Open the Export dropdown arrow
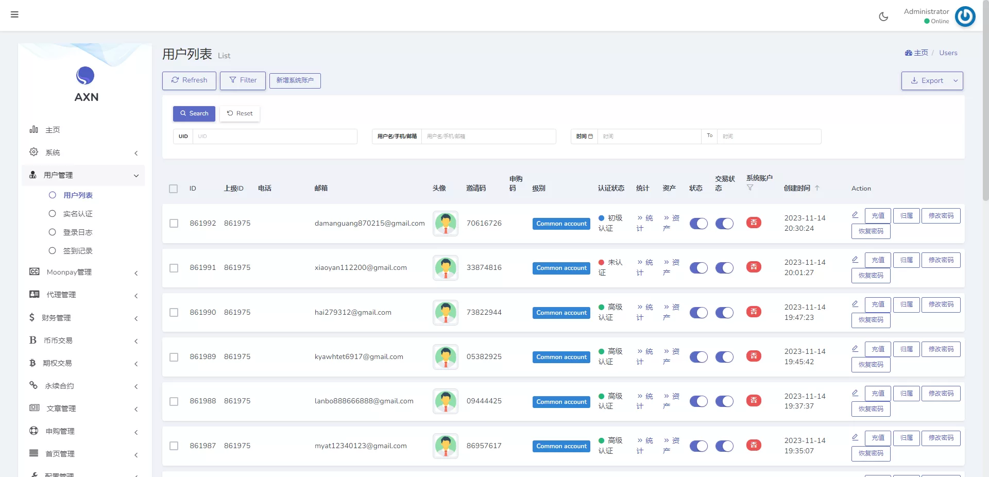The width and height of the screenshot is (989, 477). 956,81
